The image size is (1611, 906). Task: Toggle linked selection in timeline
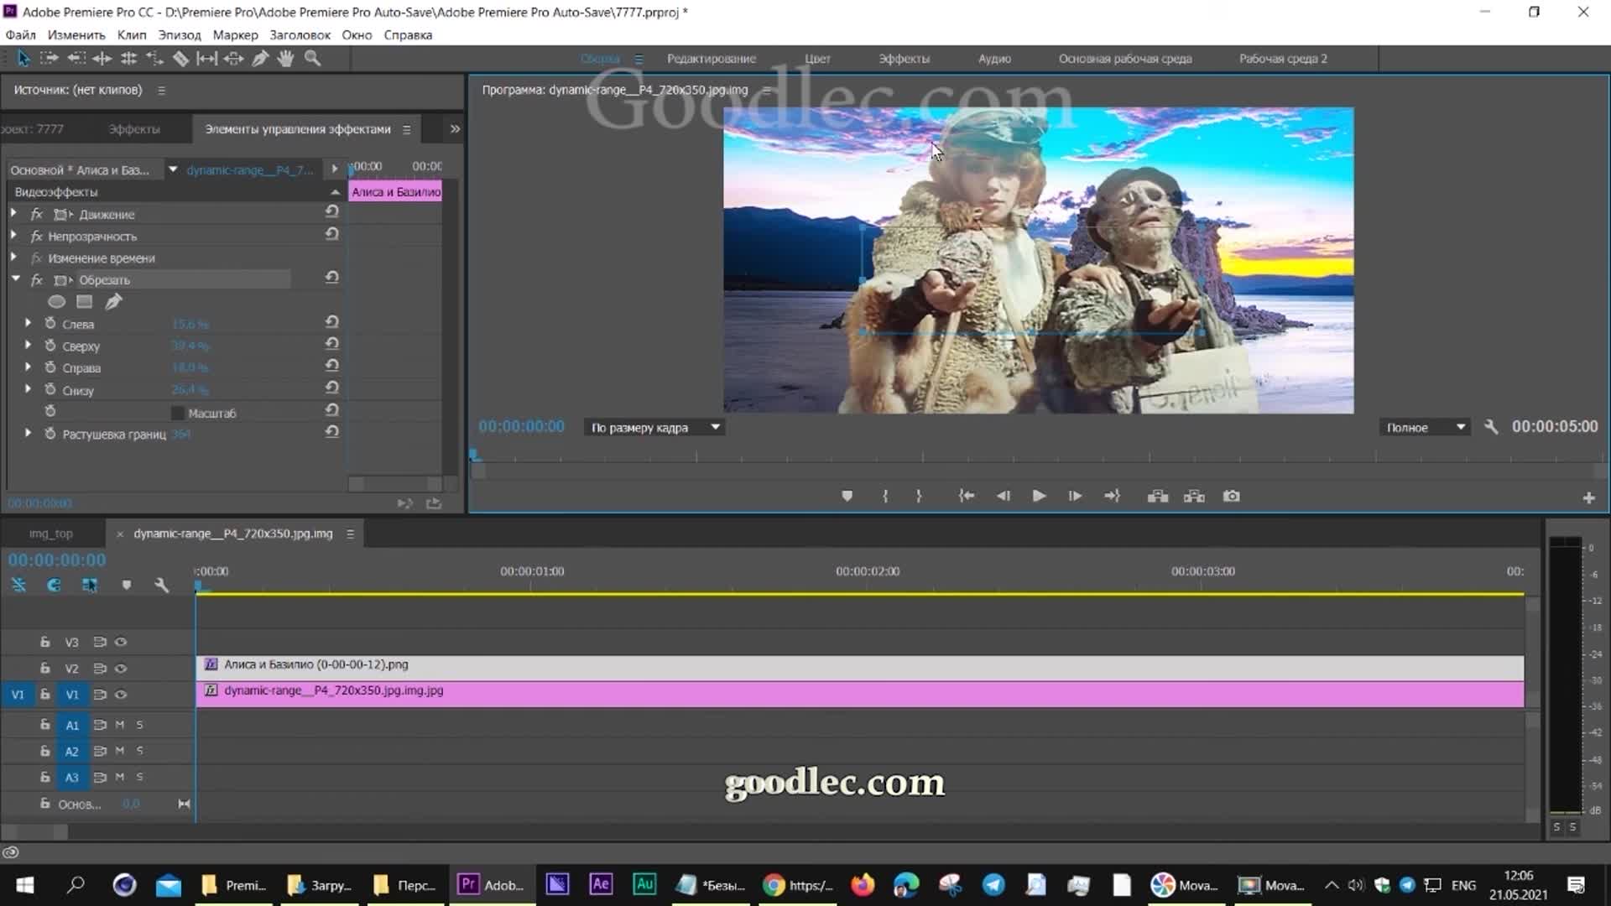tap(90, 586)
